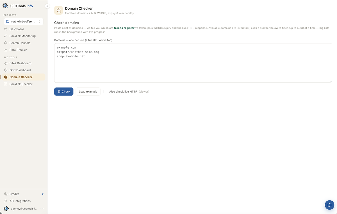
Task: Click the 'Domain Checker' page title
Action: (79, 8)
